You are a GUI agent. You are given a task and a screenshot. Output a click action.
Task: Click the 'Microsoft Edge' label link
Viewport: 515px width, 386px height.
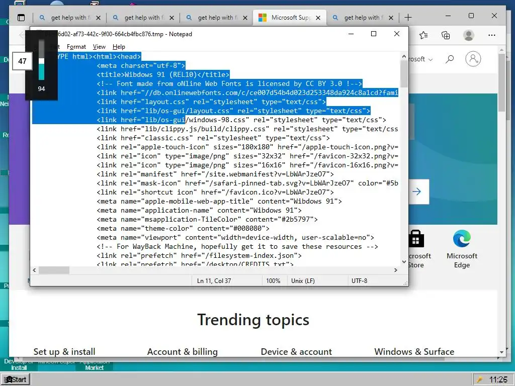pos(462,260)
